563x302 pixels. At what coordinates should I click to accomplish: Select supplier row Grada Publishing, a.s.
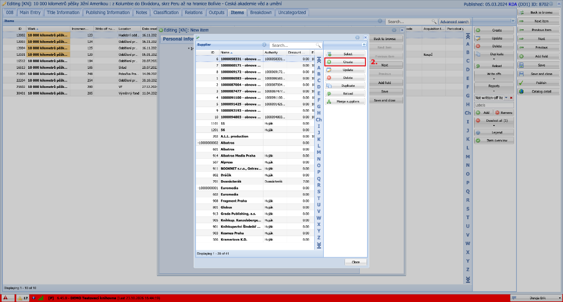click(x=254, y=214)
